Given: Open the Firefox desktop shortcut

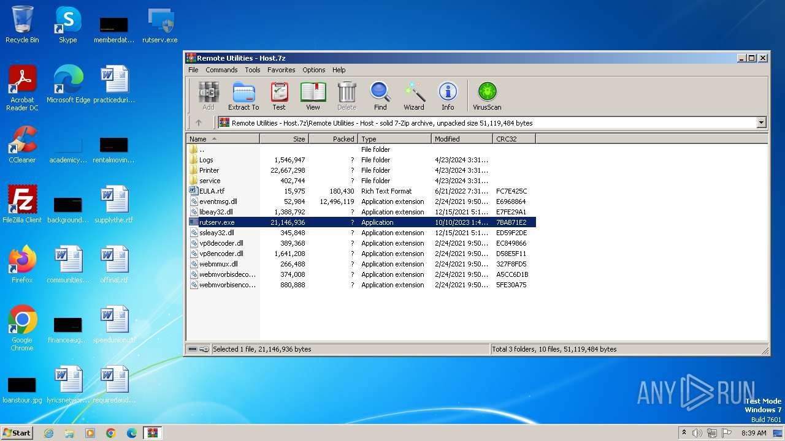Looking at the screenshot, I should pyautogui.click(x=22, y=265).
